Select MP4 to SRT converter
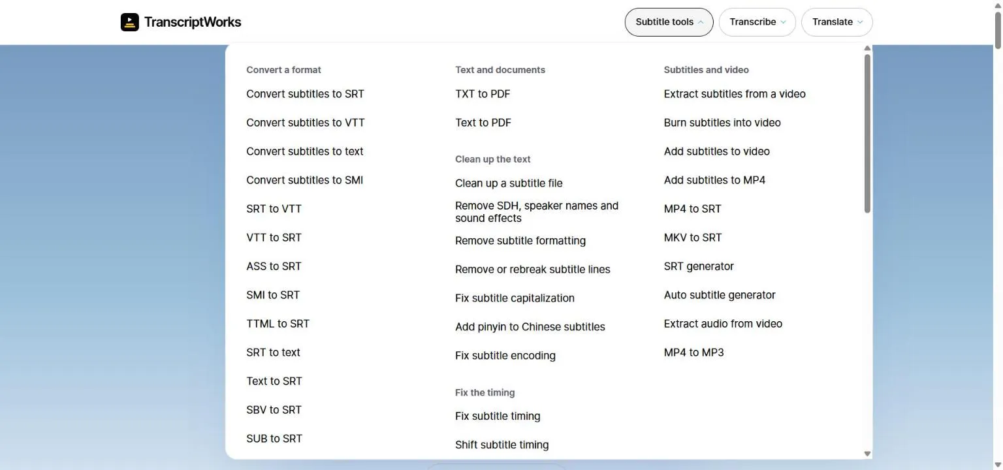The width and height of the screenshot is (1003, 470). coord(693,209)
